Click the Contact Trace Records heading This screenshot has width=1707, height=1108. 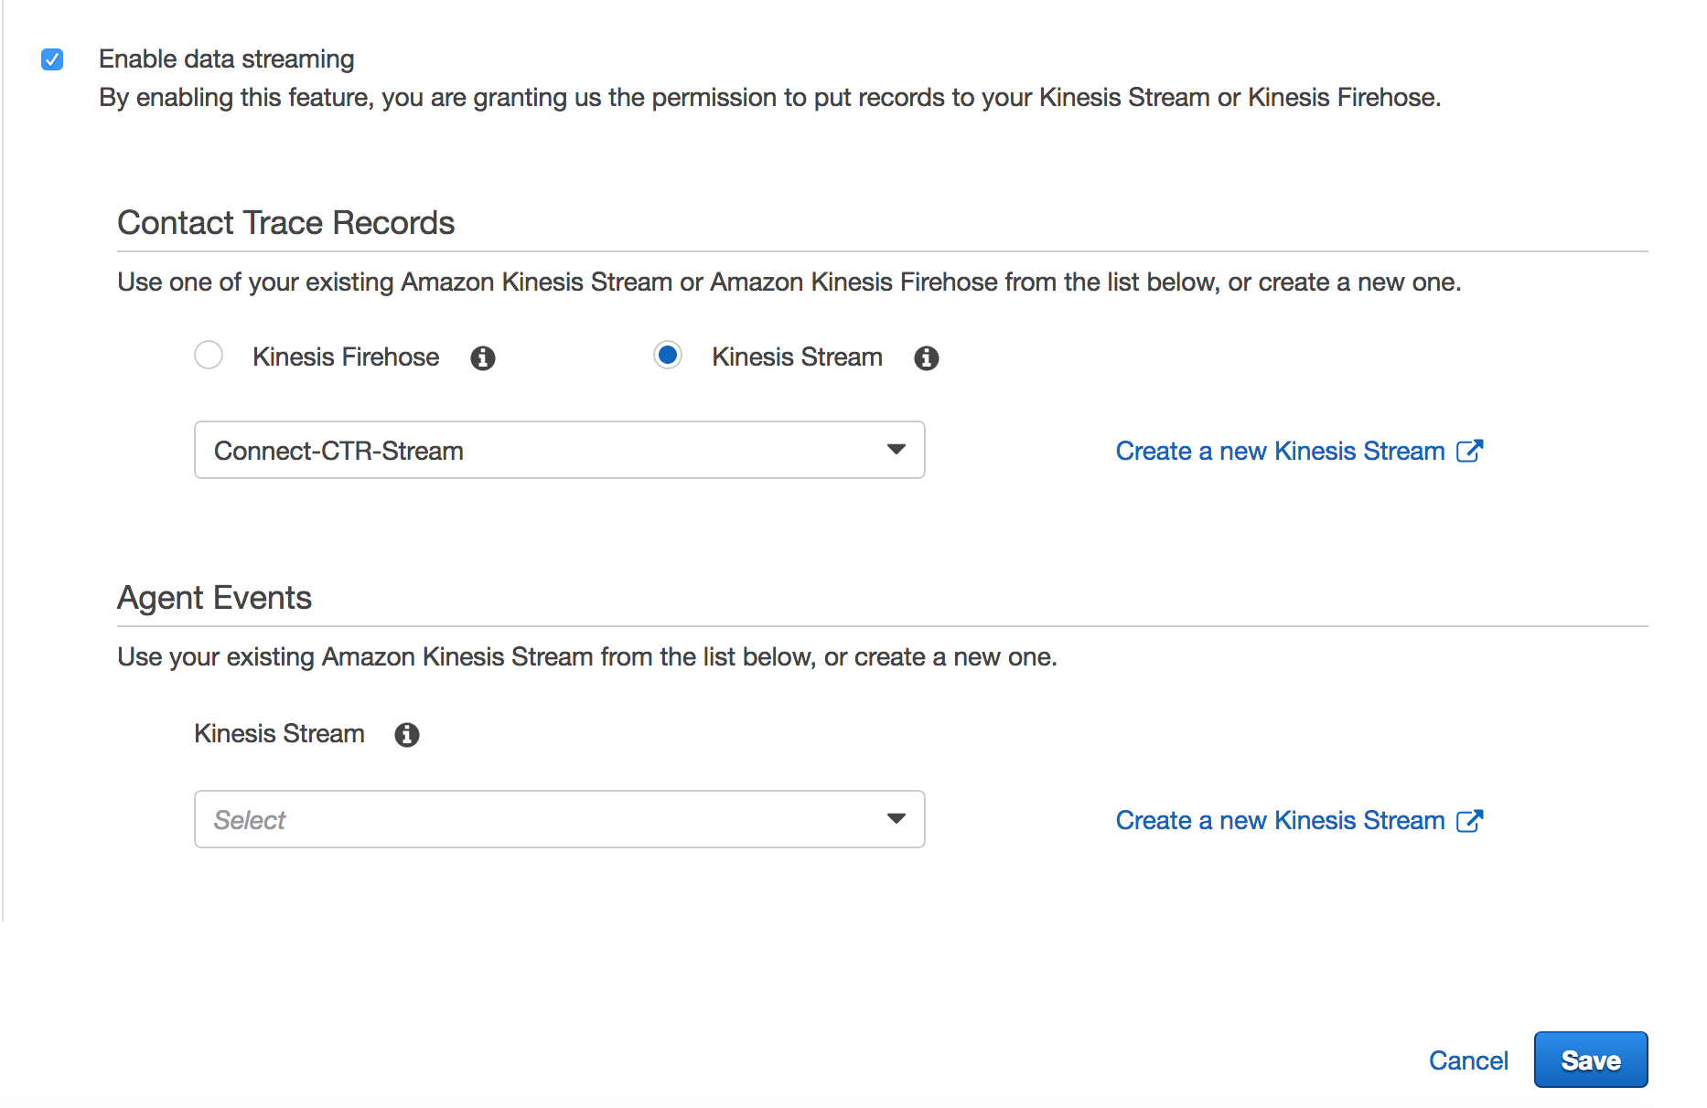[285, 223]
